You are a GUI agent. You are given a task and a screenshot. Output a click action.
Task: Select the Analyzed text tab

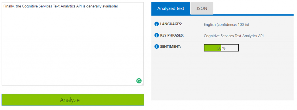[x=171, y=8]
